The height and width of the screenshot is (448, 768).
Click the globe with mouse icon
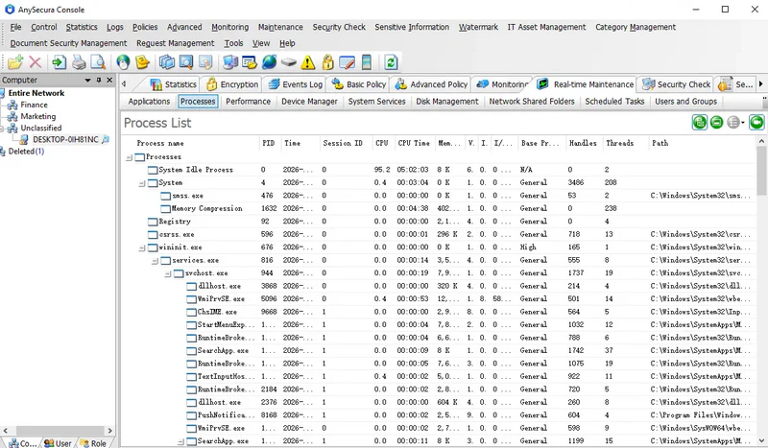(x=123, y=62)
